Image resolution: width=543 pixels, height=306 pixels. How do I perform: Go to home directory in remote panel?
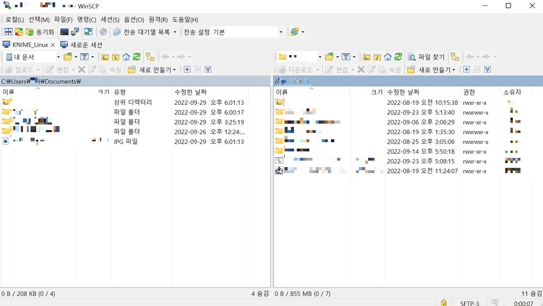coord(387,57)
